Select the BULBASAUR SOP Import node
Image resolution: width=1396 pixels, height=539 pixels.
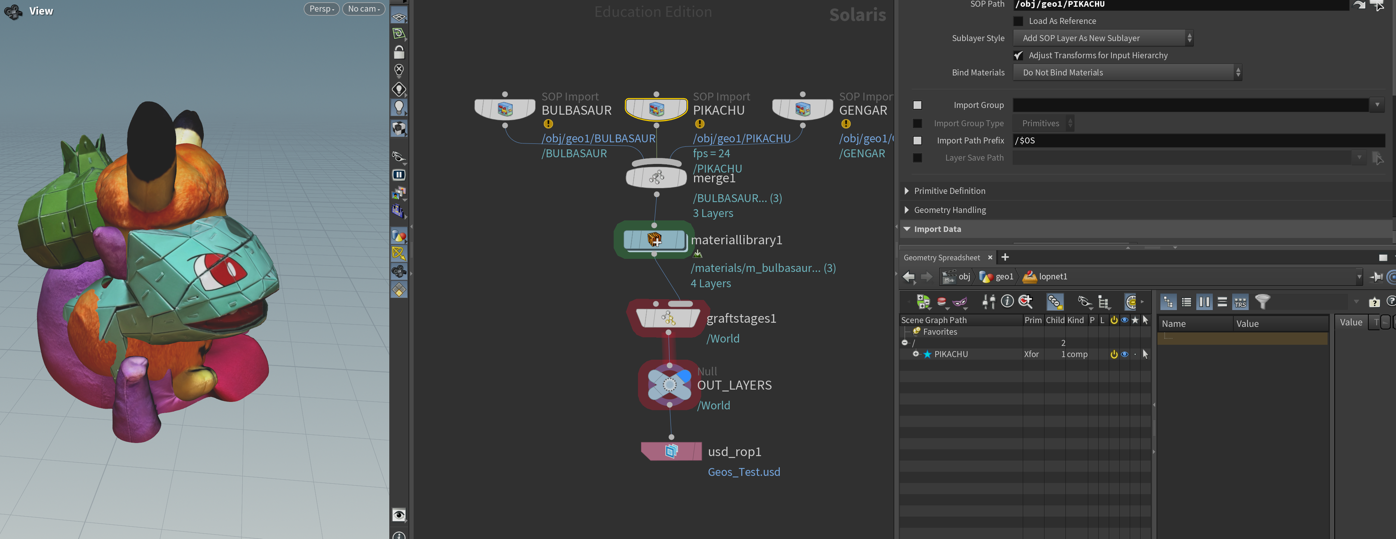pos(505,109)
